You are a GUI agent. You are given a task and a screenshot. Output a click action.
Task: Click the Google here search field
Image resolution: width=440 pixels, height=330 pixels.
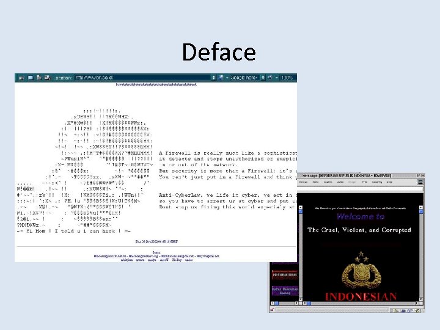click(244, 78)
